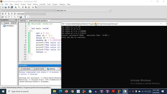Open the Debug menu

(35, 4)
